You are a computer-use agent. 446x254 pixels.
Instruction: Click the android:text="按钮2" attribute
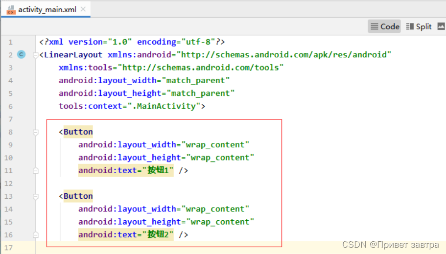pyautogui.click(x=126, y=234)
